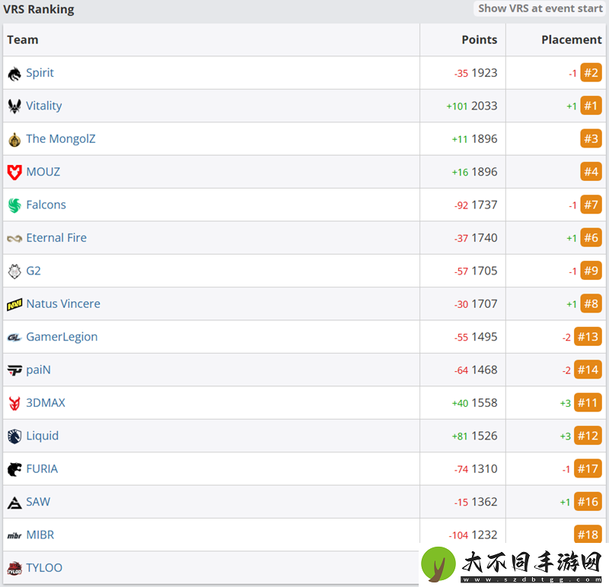This screenshot has height=587, width=609.
Task: Open the Natus Vincere team link
Action: (x=63, y=303)
